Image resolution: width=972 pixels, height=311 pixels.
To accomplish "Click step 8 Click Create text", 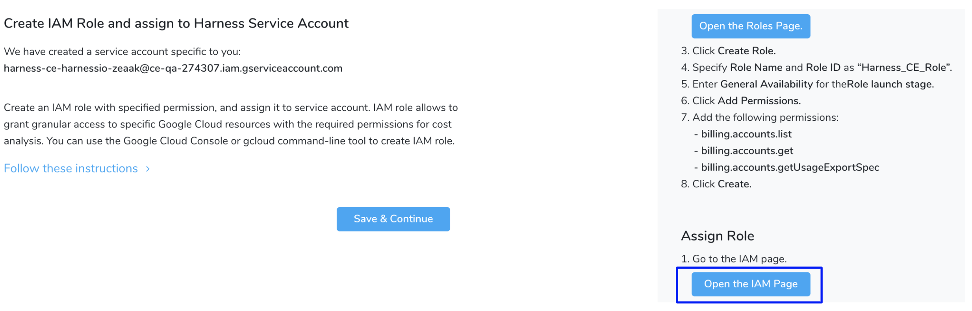I will [716, 184].
